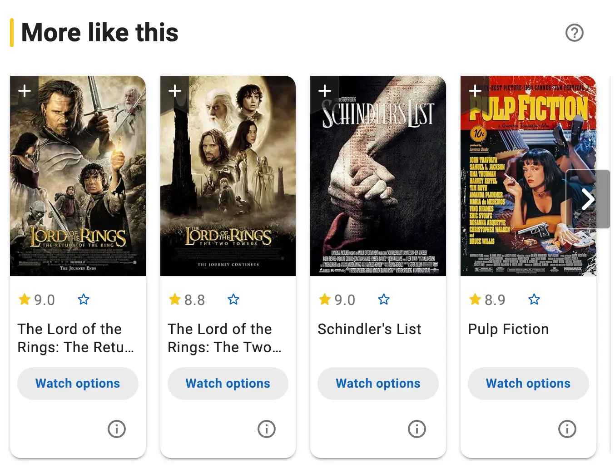Open info icon for The Two Towers
Image resolution: width=615 pixels, height=473 pixels.
(267, 429)
